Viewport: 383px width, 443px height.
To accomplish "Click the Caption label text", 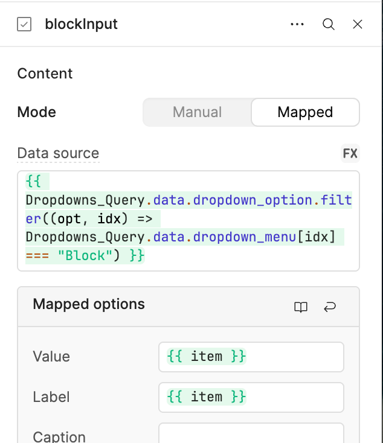I will click(x=59, y=436).
